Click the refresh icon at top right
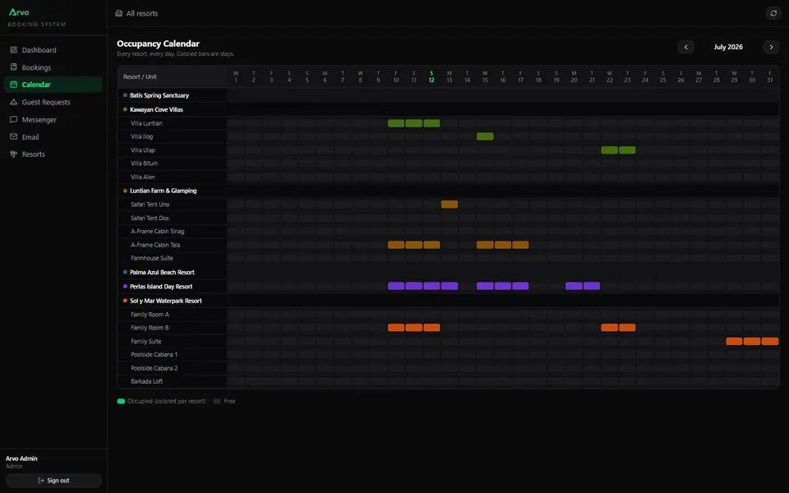The height and width of the screenshot is (493, 789). [x=773, y=14]
